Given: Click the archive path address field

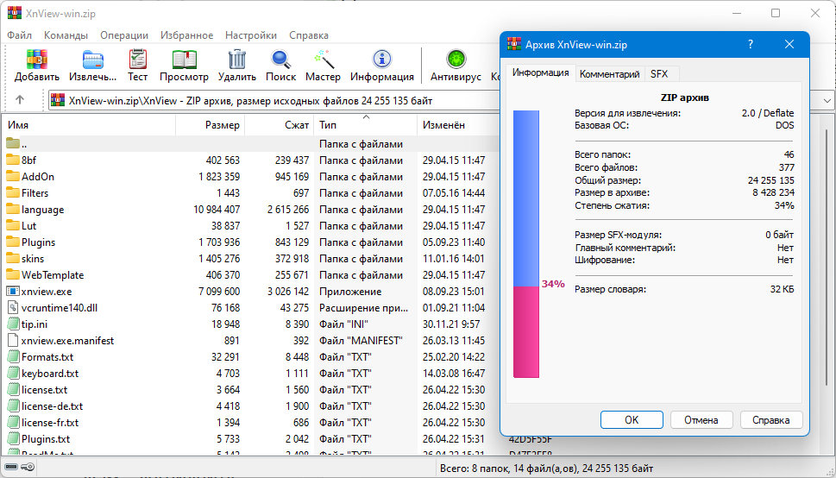Looking at the screenshot, I should point(274,100).
